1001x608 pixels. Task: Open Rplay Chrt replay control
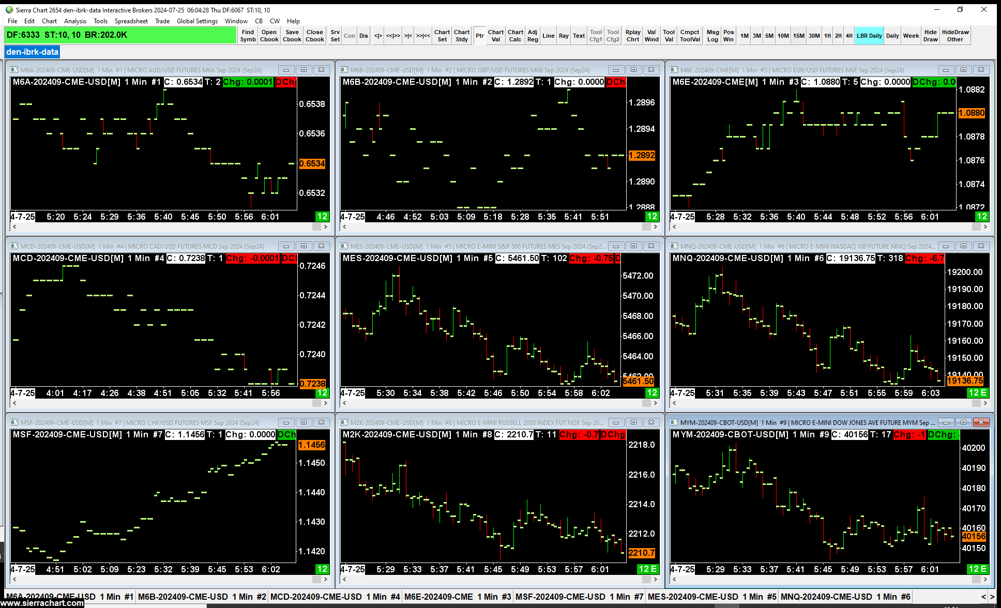point(633,36)
